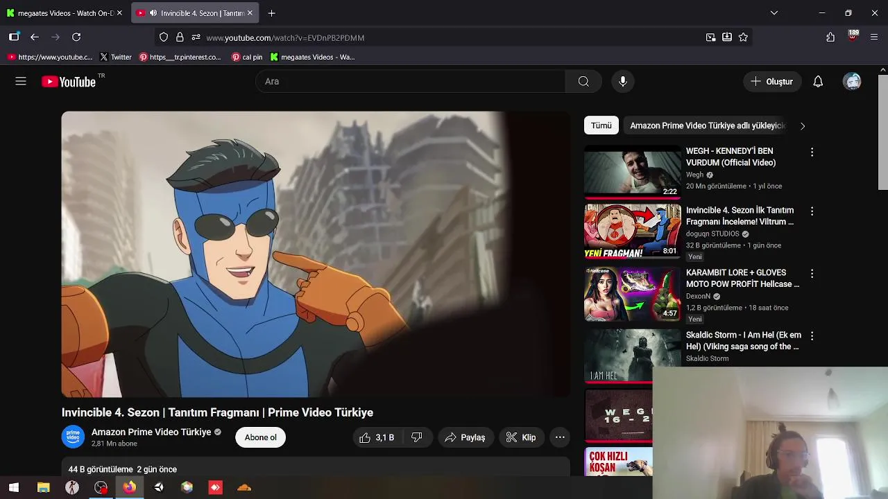
Task: Bookmark this page with the star icon
Action: (743, 37)
